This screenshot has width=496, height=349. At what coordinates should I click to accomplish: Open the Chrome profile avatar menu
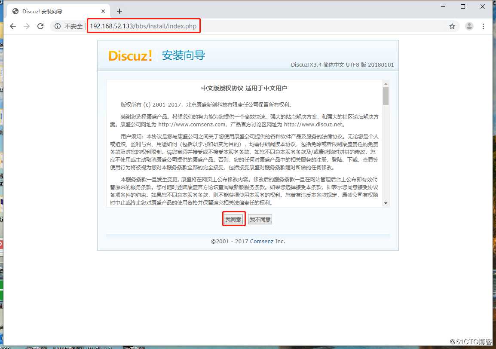point(469,26)
